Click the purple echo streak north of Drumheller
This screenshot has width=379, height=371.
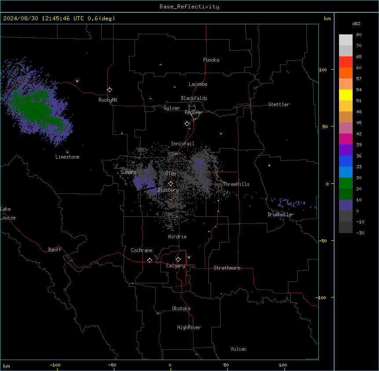(x=291, y=203)
